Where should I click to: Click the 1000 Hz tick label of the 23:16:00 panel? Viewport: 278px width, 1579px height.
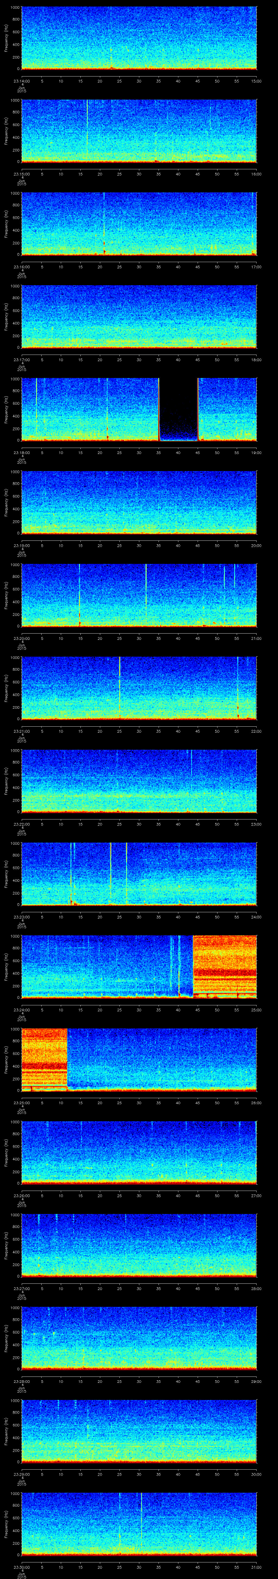pyautogui.click(x=15, y=194)
